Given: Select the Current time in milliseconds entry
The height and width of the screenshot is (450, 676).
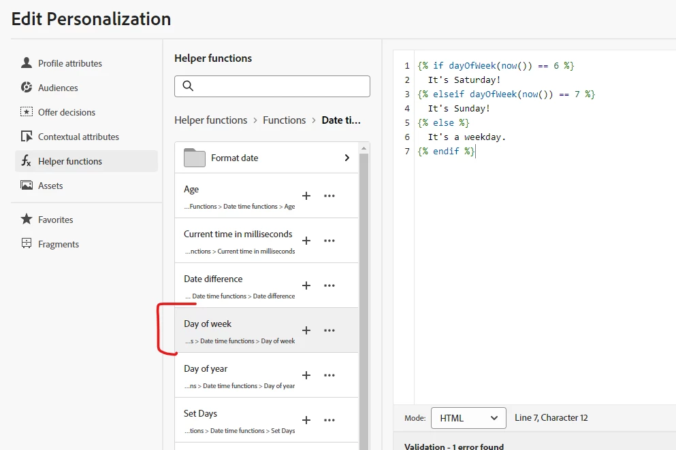Looking at the screenshot, I should pyautogui.click(x=266, y=241).
